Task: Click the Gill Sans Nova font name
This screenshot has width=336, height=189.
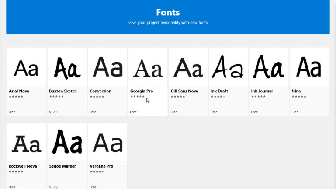Action: [x=184, y=91]
